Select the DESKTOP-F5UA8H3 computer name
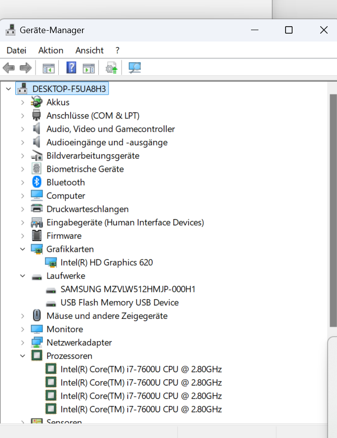The image size is (337, 438). pyautogui.click(x=69, y=89)
